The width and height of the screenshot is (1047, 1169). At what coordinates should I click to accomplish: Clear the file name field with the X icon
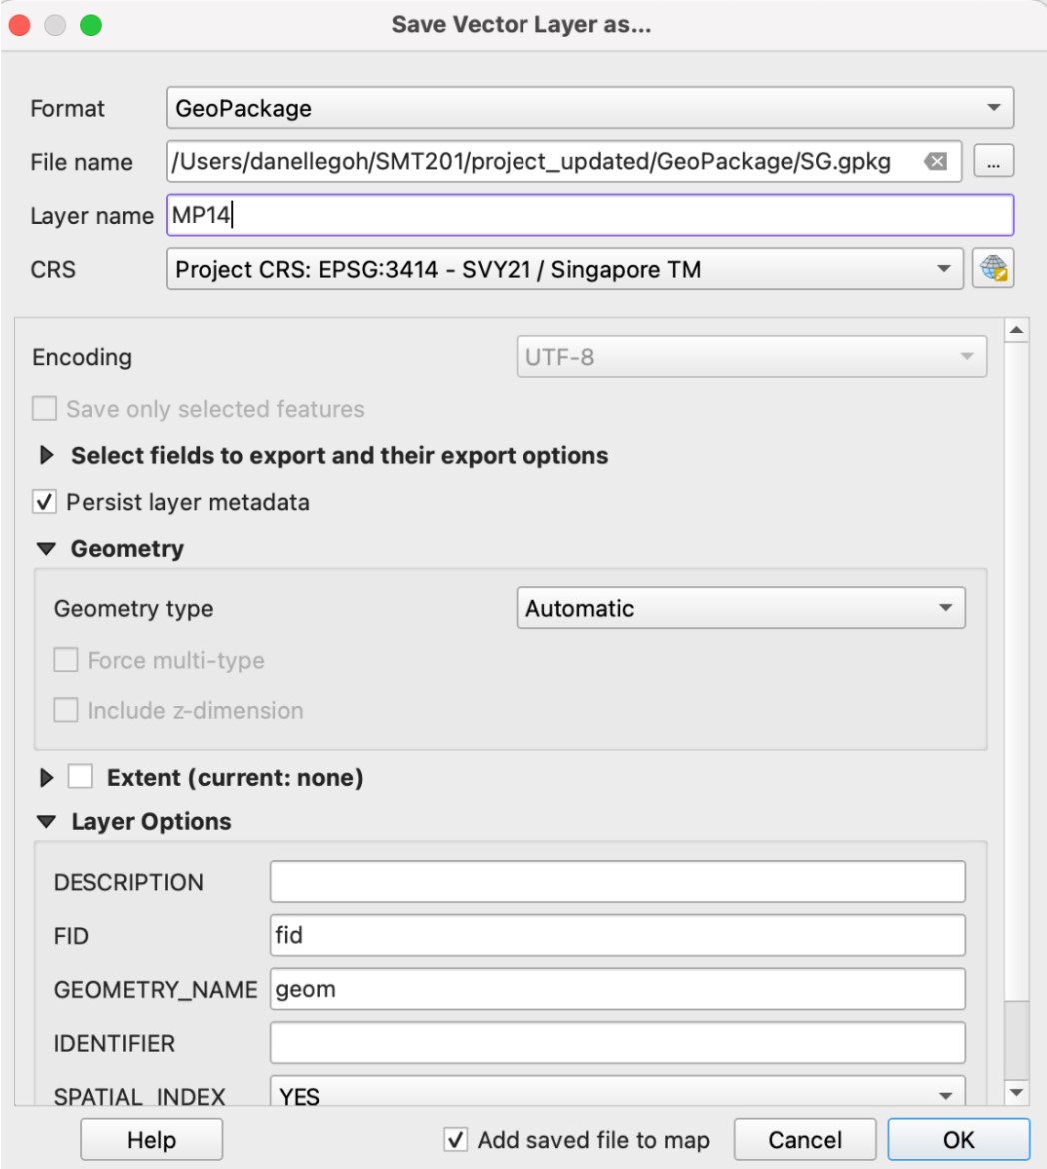pyautogui.click(x=936, y=162)
